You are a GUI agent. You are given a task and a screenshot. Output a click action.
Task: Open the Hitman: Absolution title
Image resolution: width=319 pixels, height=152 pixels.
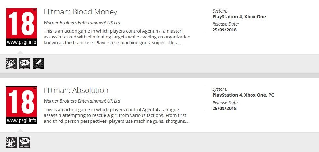pyautogui.click(x=76, y=90)
